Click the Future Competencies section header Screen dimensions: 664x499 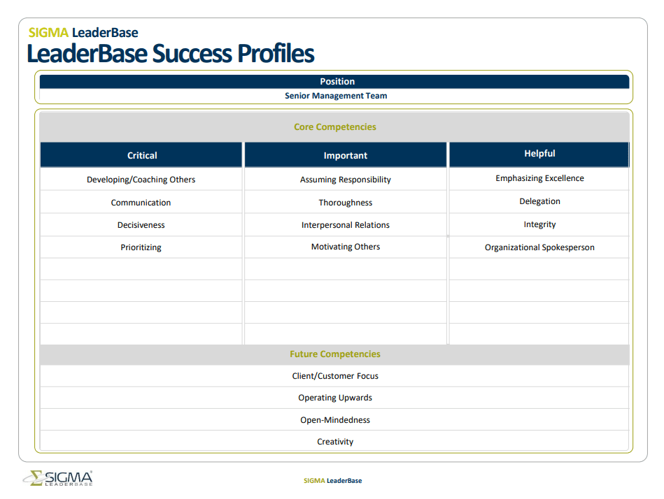pyautogui.click(x=334, y=354)
